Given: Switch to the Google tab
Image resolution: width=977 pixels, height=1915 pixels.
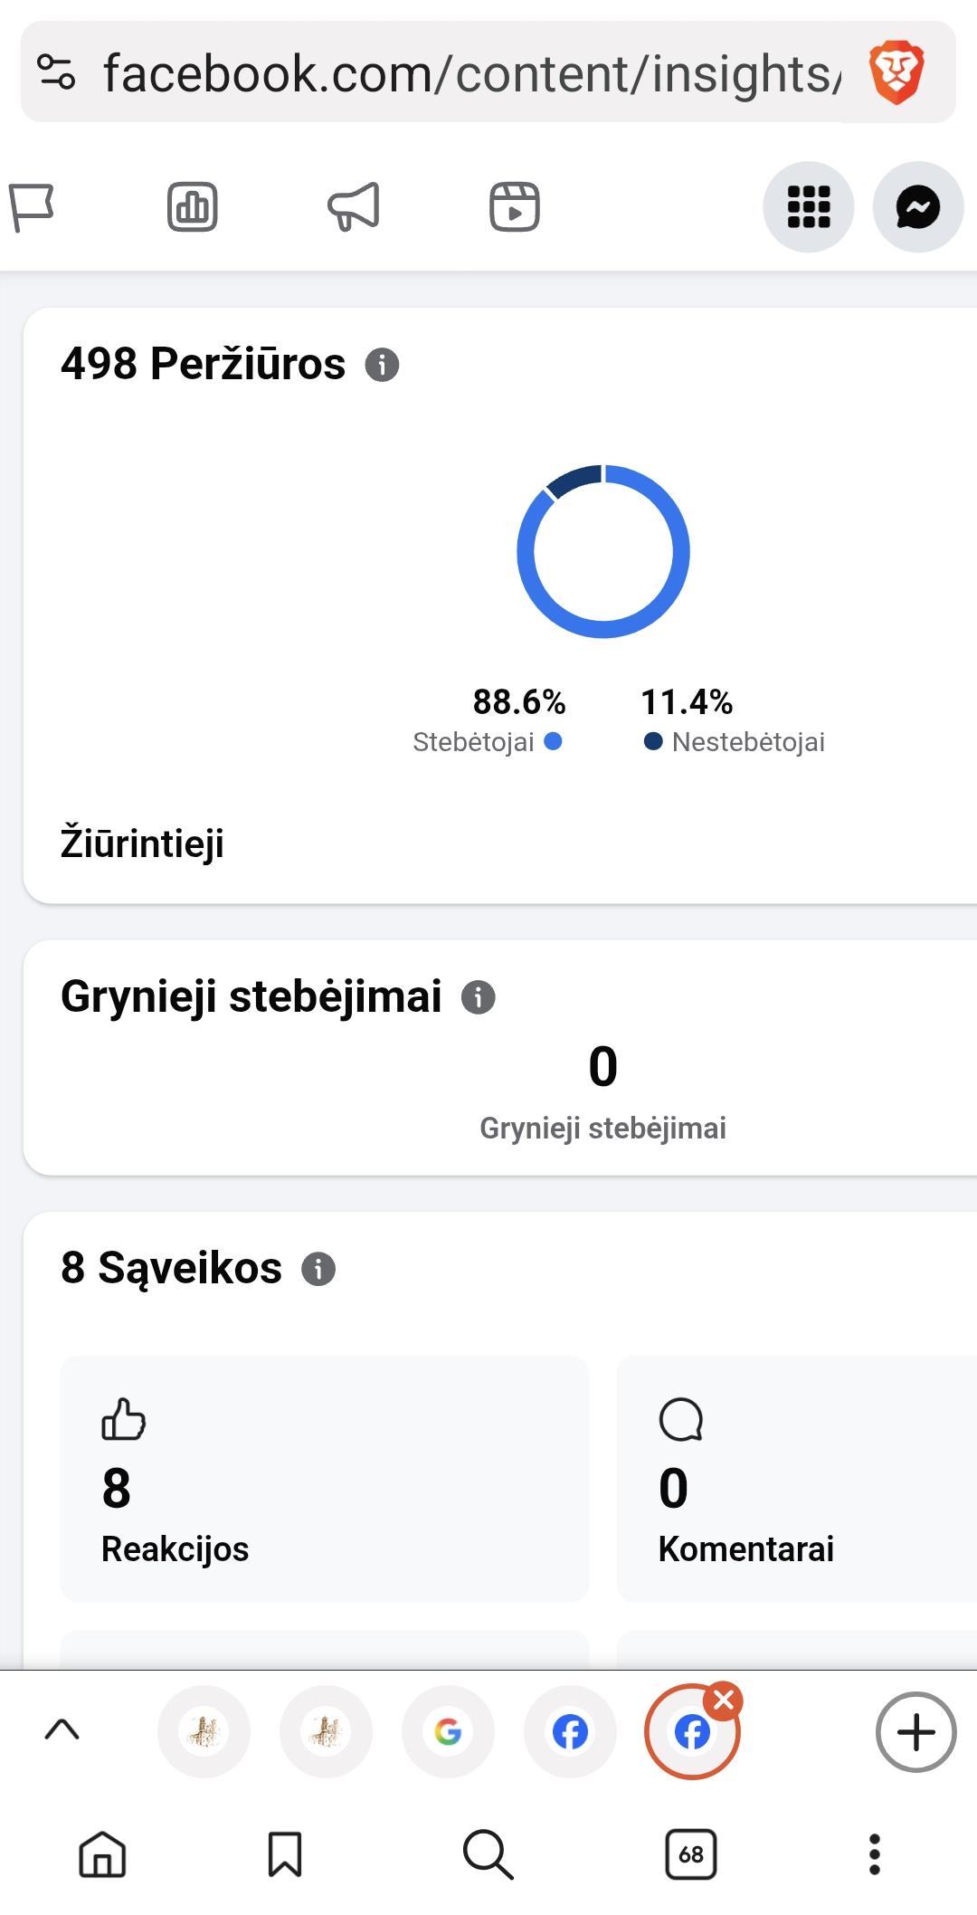Looking at the screenshot, I should tap(448, 1732).
